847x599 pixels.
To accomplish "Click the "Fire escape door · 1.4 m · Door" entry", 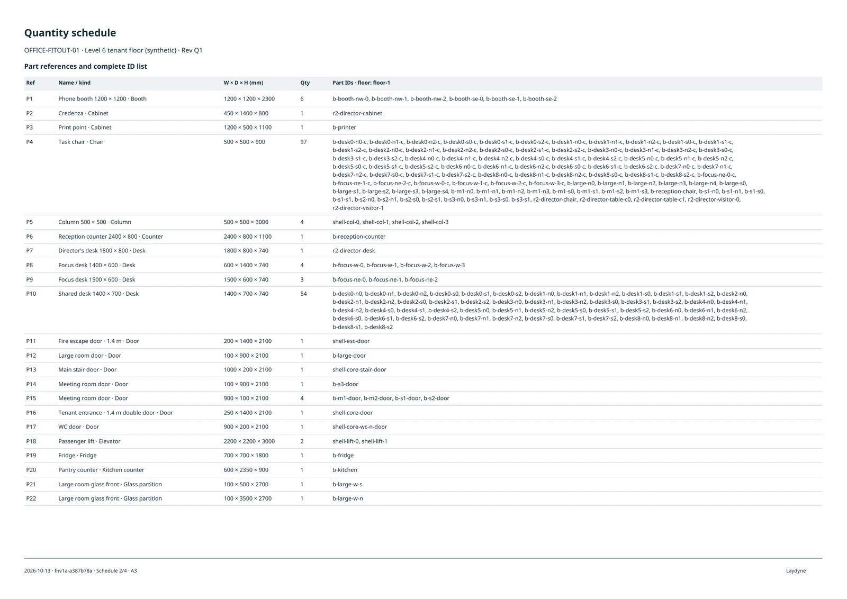I will tap(98, 341).
